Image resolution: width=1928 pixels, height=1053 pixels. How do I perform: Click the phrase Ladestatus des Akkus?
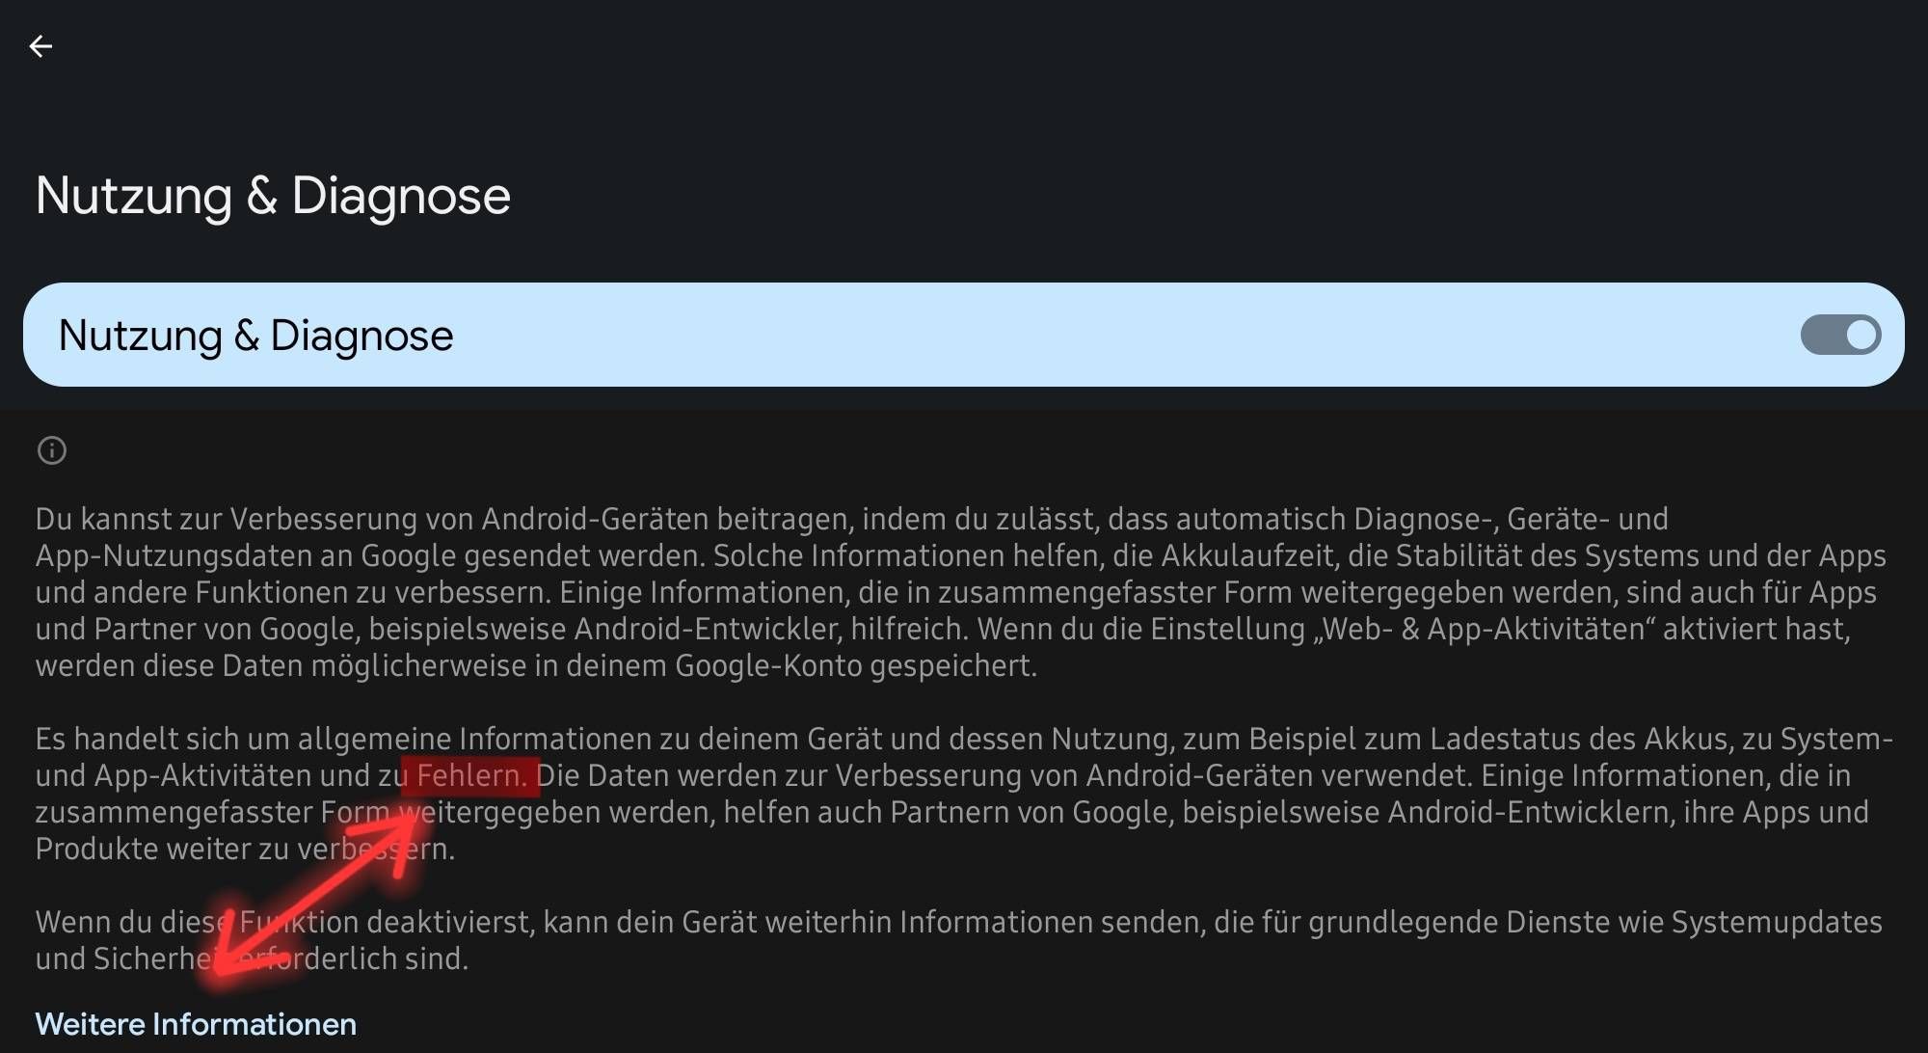[x=1579, y=739]
